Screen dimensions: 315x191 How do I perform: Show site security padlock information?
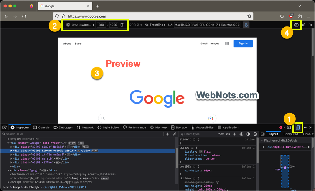(x=63, y=16)
